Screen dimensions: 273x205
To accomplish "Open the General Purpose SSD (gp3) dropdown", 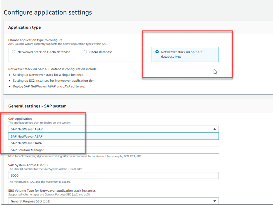I will [x=113, y=201].
